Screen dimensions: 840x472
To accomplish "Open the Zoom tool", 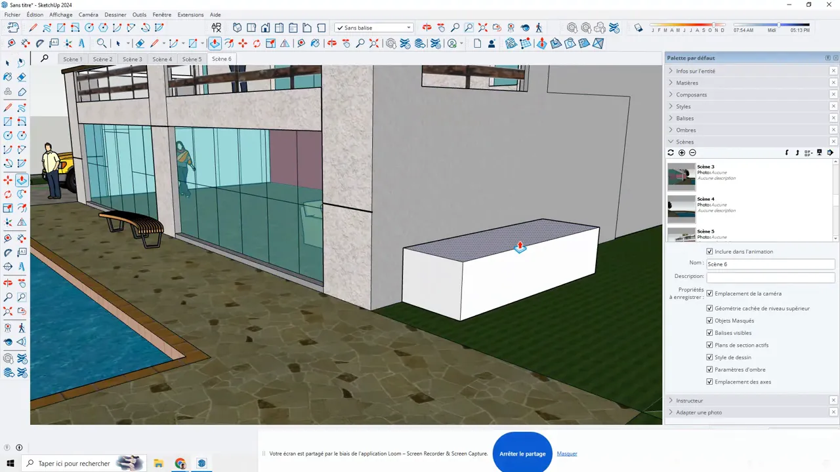I will tap(8, 296).
